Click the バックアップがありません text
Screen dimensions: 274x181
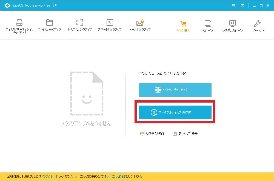point(87,124)
